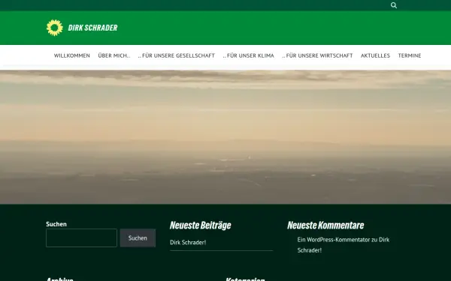
Task: Navigate to Termine
Action: coord(410,55)
